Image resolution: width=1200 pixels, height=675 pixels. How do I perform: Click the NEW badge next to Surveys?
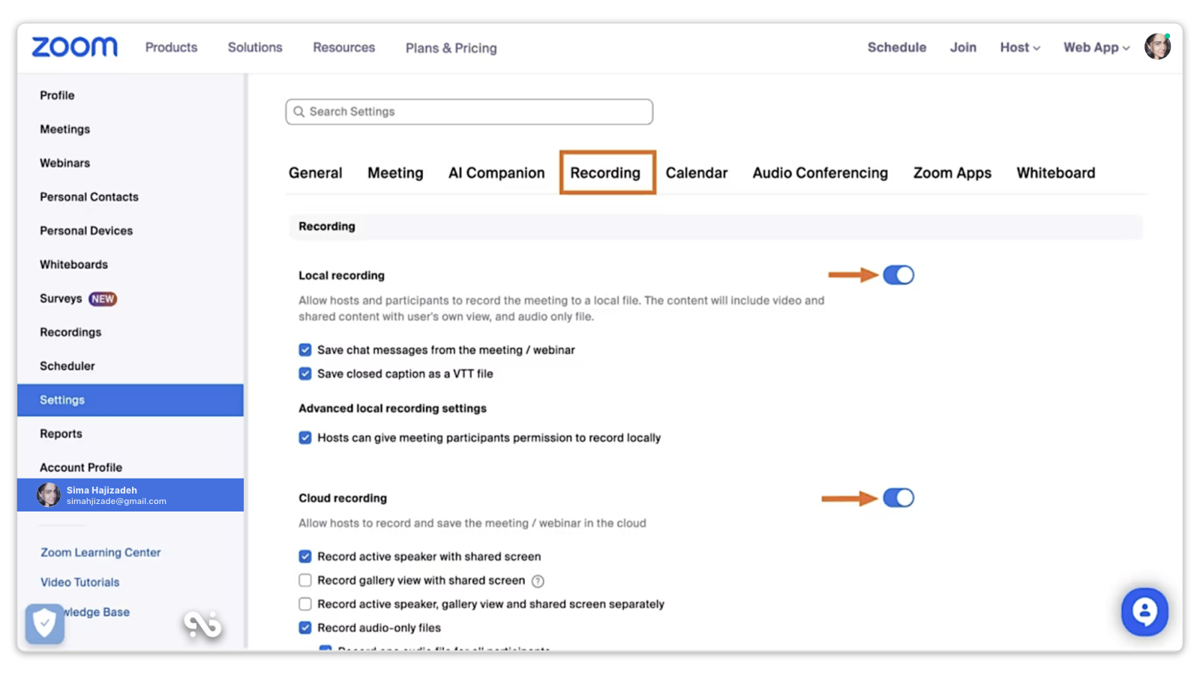[x=103, y=298]
